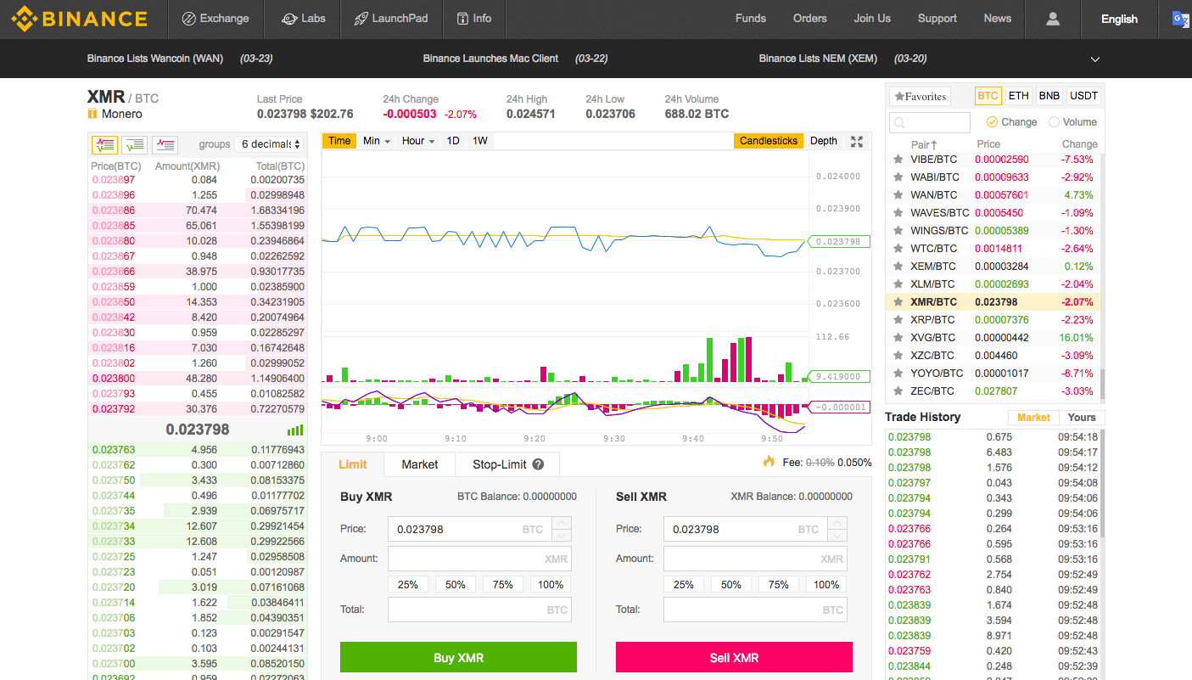
Task: Click the 9.419000 volume axis marker
Action: click(x=839, y=376)
